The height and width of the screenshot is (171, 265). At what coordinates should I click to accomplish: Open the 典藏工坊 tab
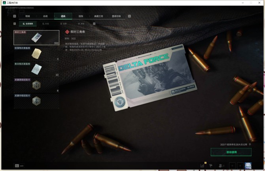[98, 16]
